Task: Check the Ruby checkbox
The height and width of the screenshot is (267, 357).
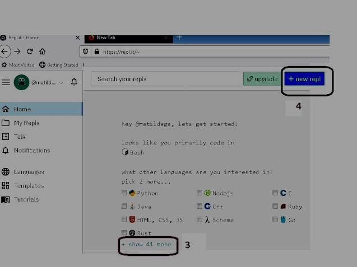Action: click(275, 207)
